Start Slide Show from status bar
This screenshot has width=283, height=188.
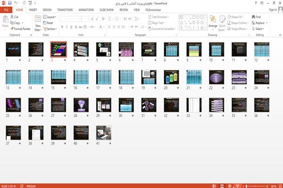238,186
